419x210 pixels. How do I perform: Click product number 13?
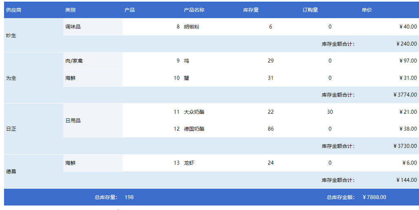177,163
